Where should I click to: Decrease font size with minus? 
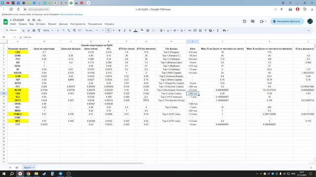click(x=103, y=30)
